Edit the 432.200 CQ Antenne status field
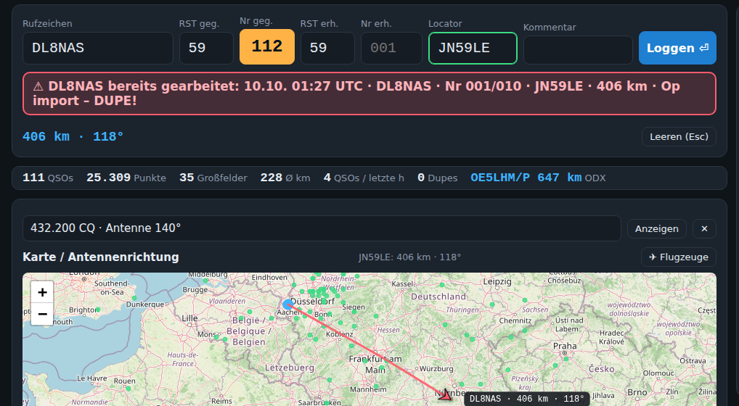The image size is (739, 406). point(322,228)
